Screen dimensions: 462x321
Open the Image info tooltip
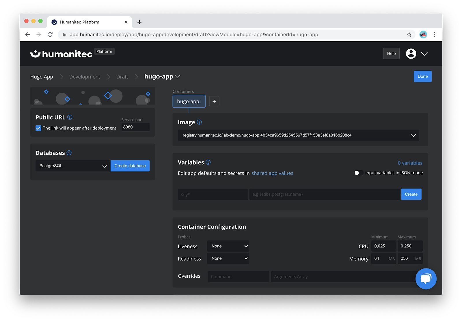pyautogui.click(x=199, y=122)
